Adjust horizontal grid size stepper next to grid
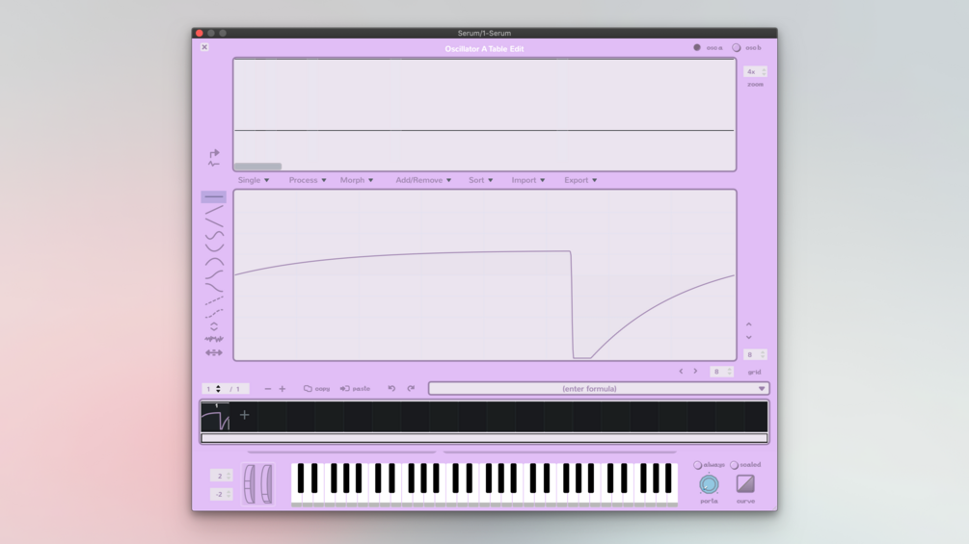This screenshot has width=969, height=544. point(721,372)
